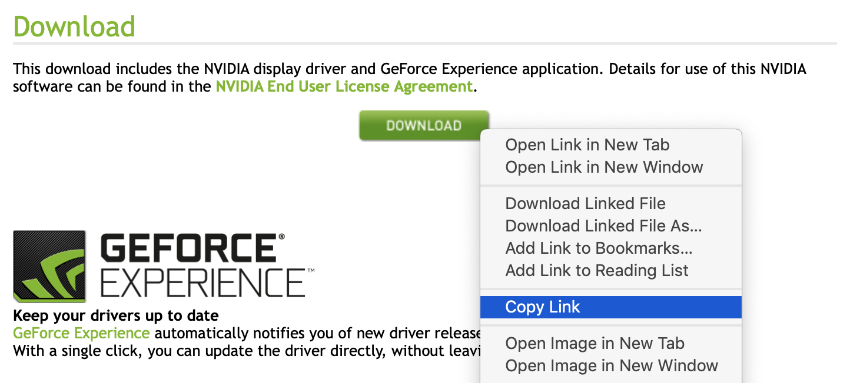Open the NVIDIA End User License Agreement link
This screenshot has width=850, height=383.
coord(344,87)
